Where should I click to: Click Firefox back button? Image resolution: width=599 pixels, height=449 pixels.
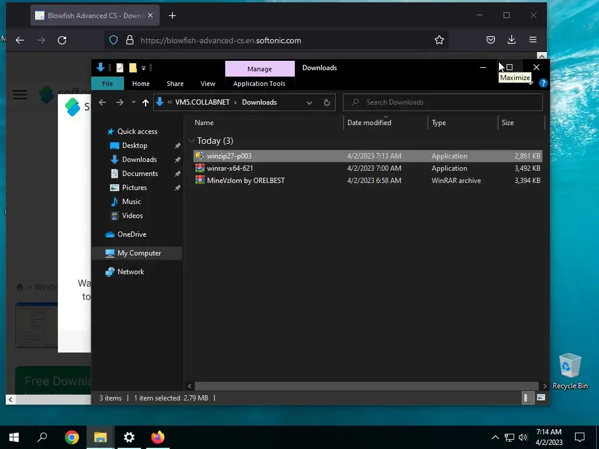pos(20,40)
